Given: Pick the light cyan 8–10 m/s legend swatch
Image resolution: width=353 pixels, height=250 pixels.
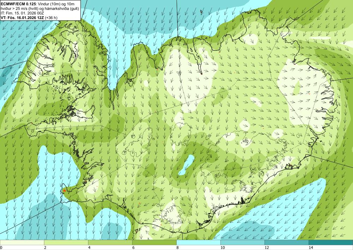Looking at the screenshot, I should [198, 242].
